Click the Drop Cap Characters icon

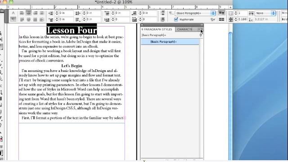coord(134,19)
